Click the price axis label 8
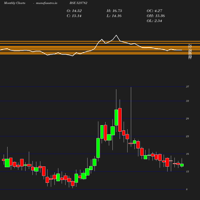Screen dimensions: 200x200 (187, 190)
